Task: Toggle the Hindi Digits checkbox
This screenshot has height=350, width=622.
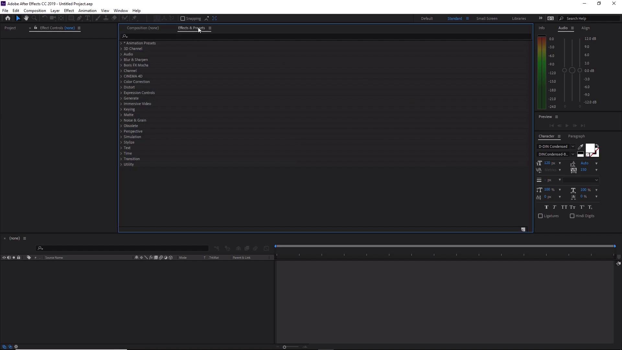Action: coord(571,216)
